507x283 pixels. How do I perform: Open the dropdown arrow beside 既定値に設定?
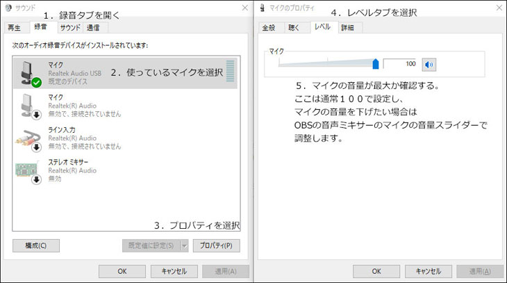click(x=184, y=245)
